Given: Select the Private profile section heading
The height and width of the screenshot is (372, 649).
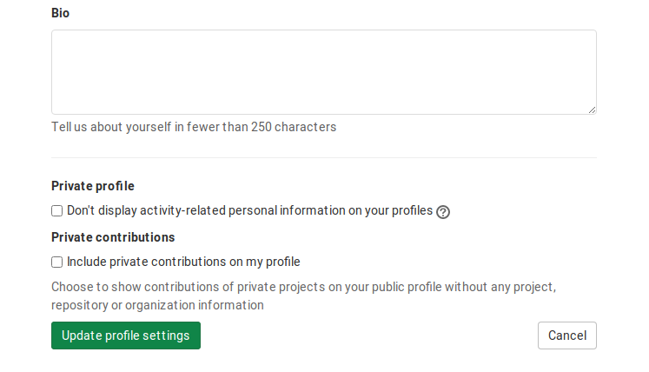Looking at the screenshot, I should coord(93,186).
